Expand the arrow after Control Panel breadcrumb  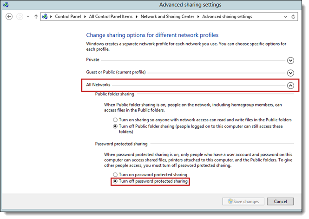point(85,17)
